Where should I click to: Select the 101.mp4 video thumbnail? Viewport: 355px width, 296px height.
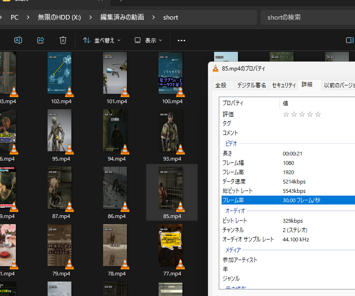point(115,73)
